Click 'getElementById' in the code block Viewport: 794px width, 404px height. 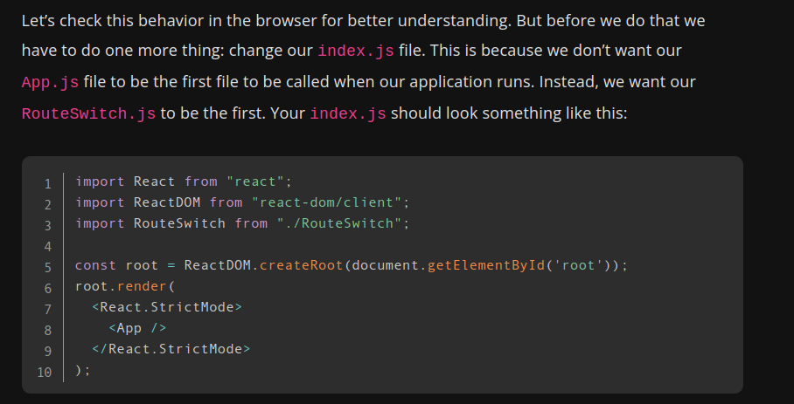coord(486,265)
